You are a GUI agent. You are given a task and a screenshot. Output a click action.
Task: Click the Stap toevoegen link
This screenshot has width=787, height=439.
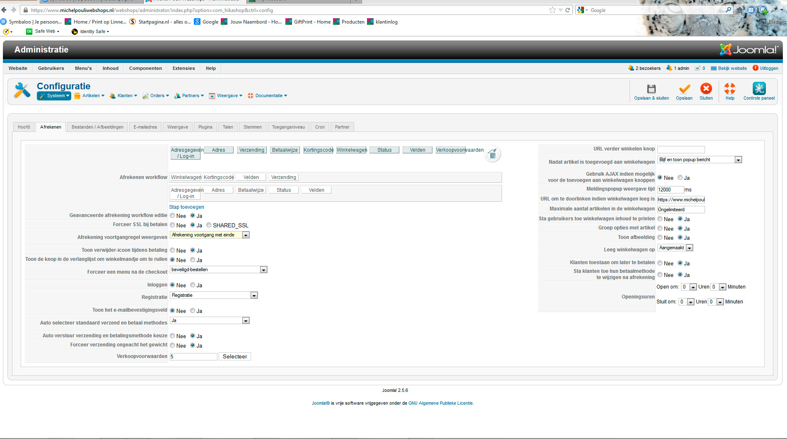click(x=186, y=207)
